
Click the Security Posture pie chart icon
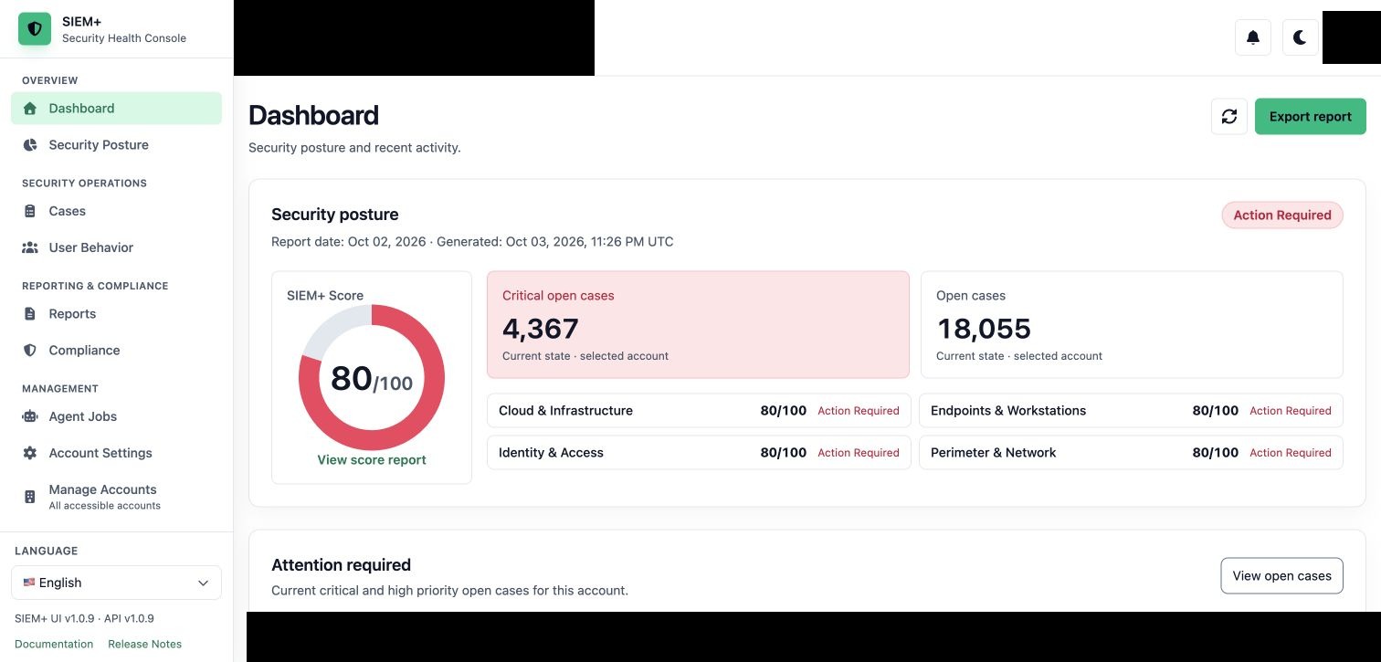pos(30,145)
